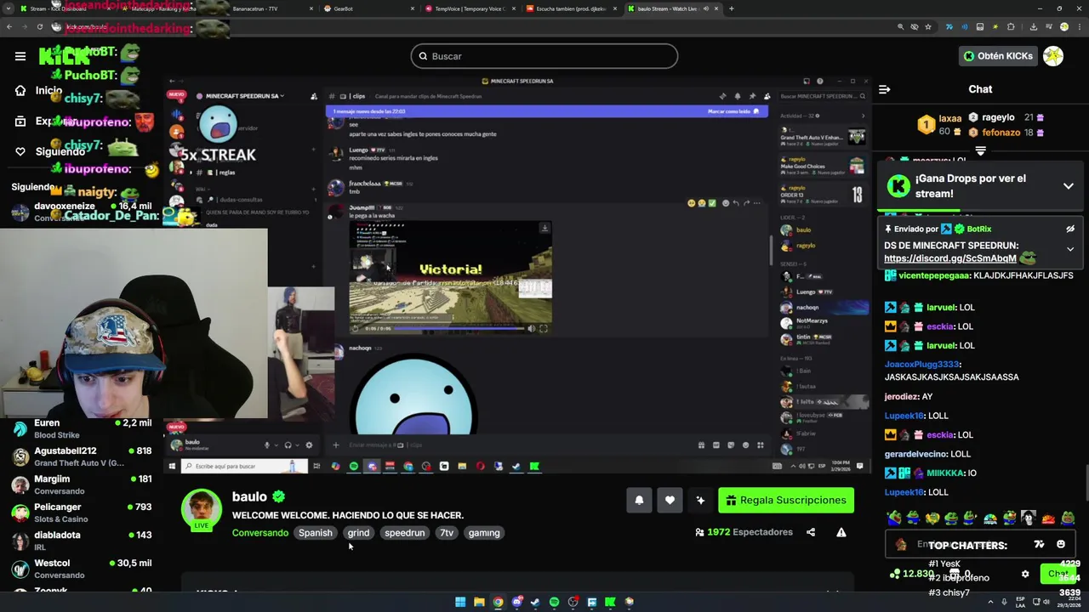Open the Kick app from the taskbar

click(x=610, y=602)
